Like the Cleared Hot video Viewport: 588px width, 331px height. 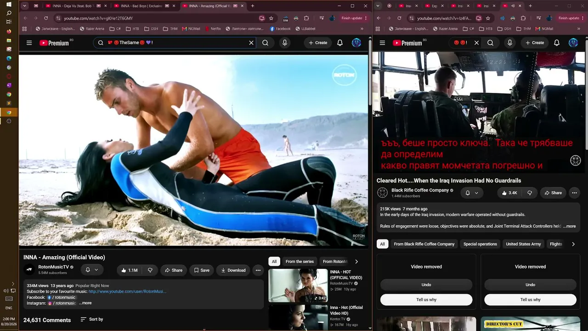(x=509, y=193)
